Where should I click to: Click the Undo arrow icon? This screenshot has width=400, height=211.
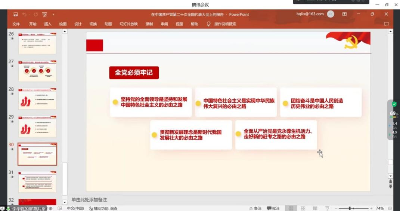tap(24, 15)
